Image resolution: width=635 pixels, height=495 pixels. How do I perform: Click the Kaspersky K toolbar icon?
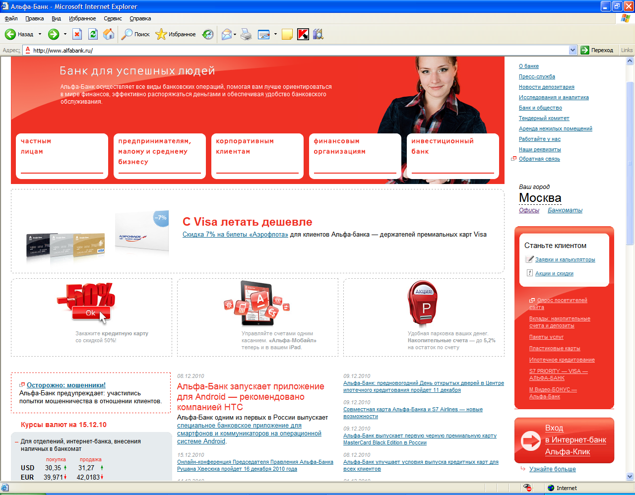click(x=303, y=34)
